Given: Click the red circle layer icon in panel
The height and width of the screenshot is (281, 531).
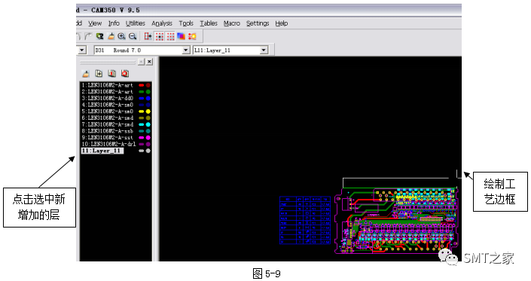Looking at the screenshot, I should pyautogui.click(x=125, y=74).
